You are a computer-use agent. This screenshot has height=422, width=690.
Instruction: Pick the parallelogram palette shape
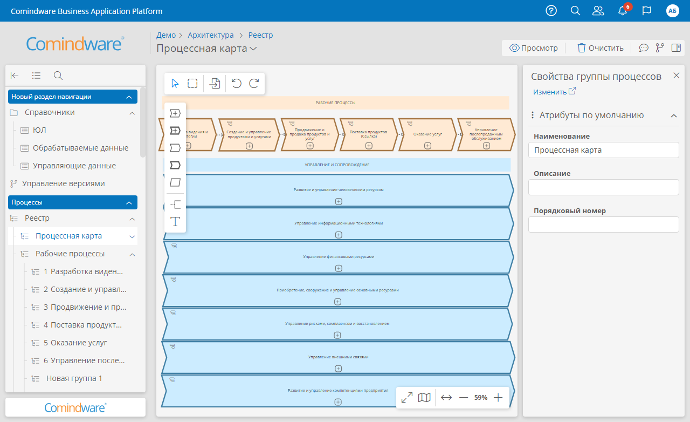(x=175, y=182)
